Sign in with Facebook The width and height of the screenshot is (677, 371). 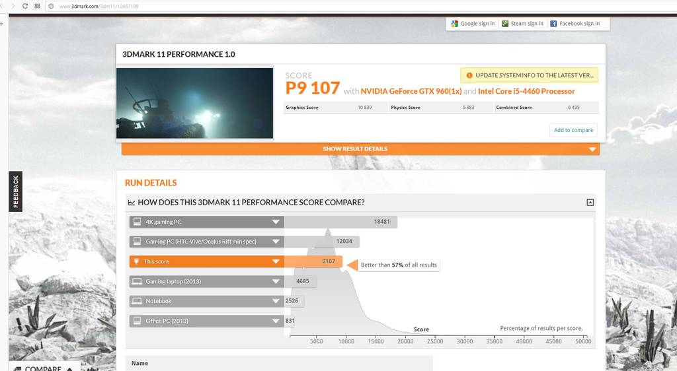tap(575, 24)
